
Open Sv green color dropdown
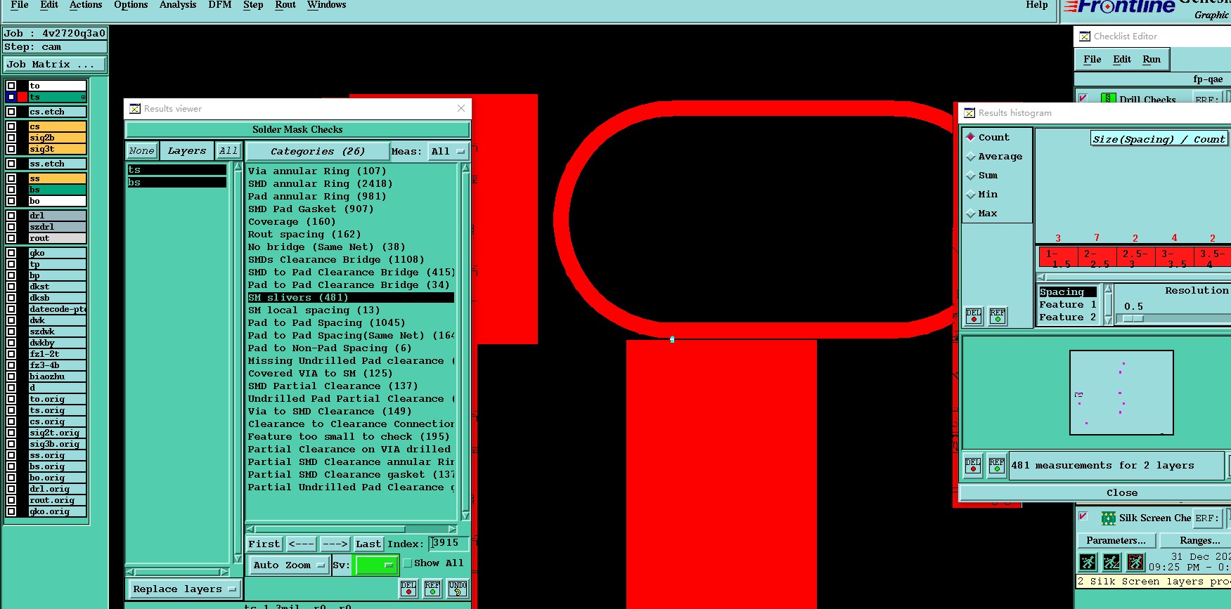tap(377, 565)
